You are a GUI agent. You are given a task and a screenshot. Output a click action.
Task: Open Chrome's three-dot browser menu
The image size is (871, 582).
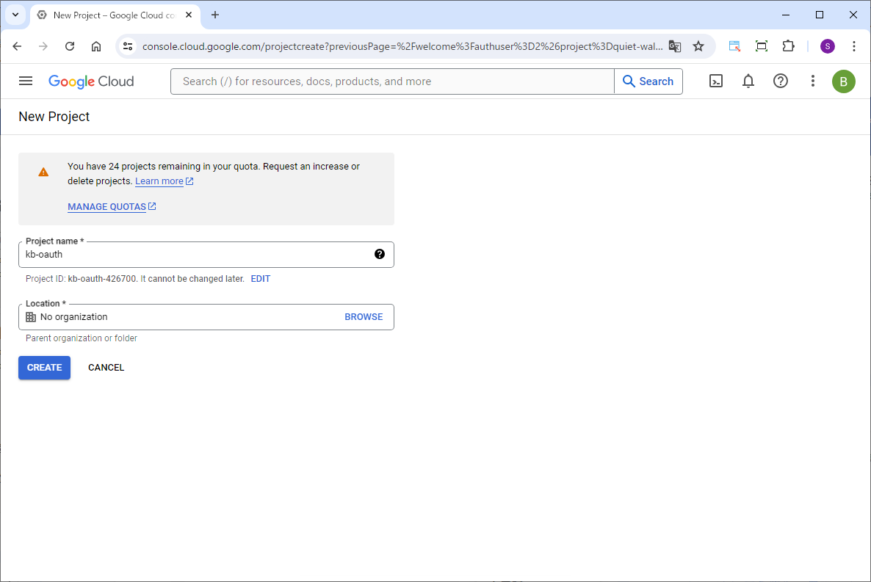853,46
